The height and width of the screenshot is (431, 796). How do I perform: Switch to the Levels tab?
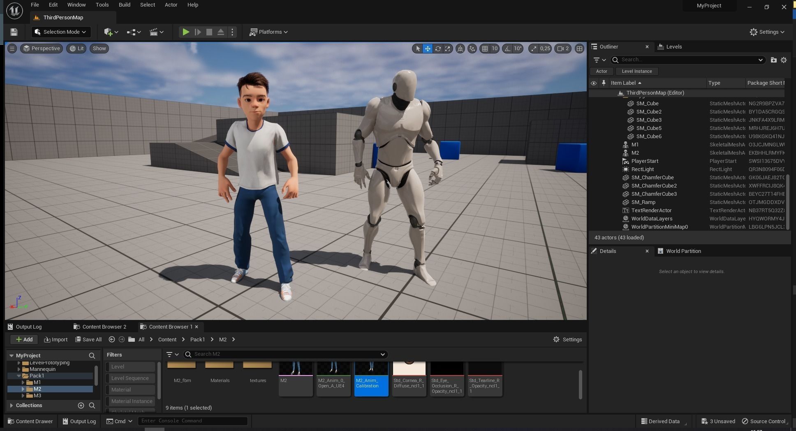(670, 47)
